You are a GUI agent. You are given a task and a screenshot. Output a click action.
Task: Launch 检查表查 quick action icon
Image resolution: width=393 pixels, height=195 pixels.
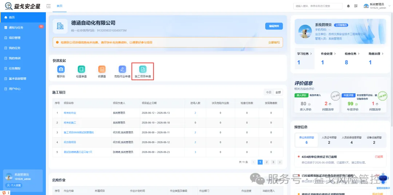(x=82, y=69)
